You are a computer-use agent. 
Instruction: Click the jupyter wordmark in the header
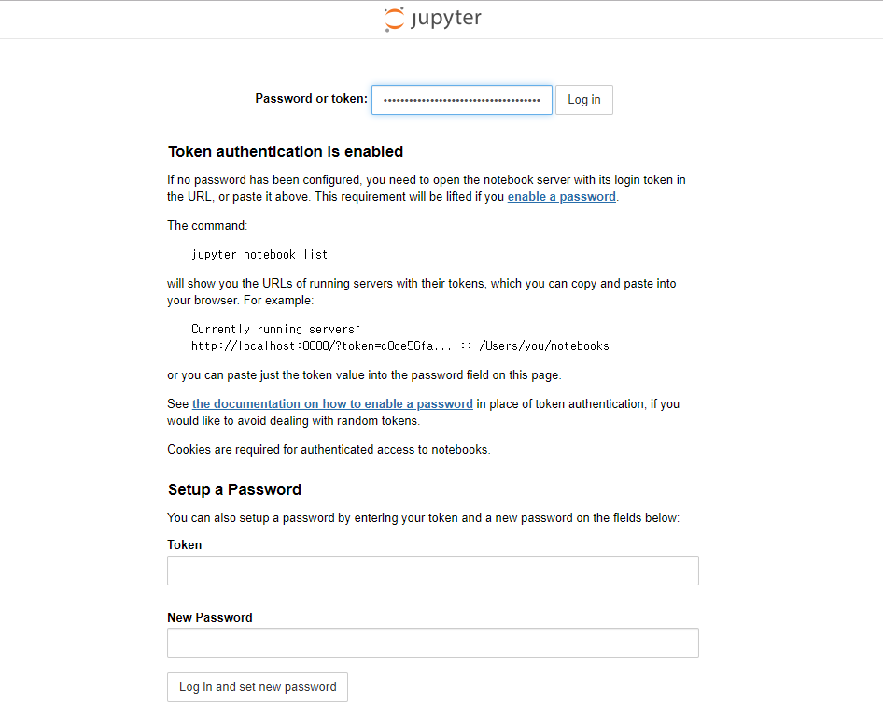[x=446, y=19]
